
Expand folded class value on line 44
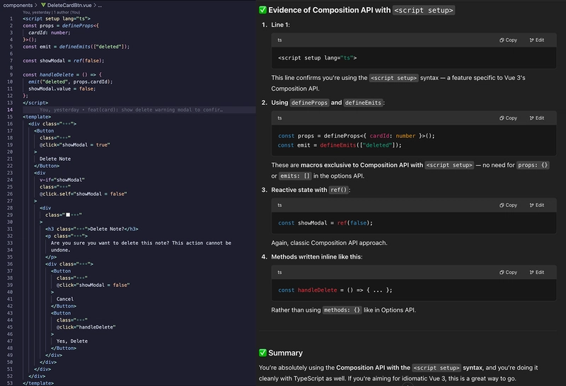click(79, 320)
